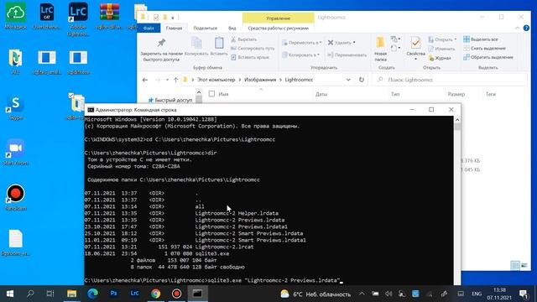Click Invert selection in the ribbon
This screenshot has height=302, width=537.
pos(488,57)
